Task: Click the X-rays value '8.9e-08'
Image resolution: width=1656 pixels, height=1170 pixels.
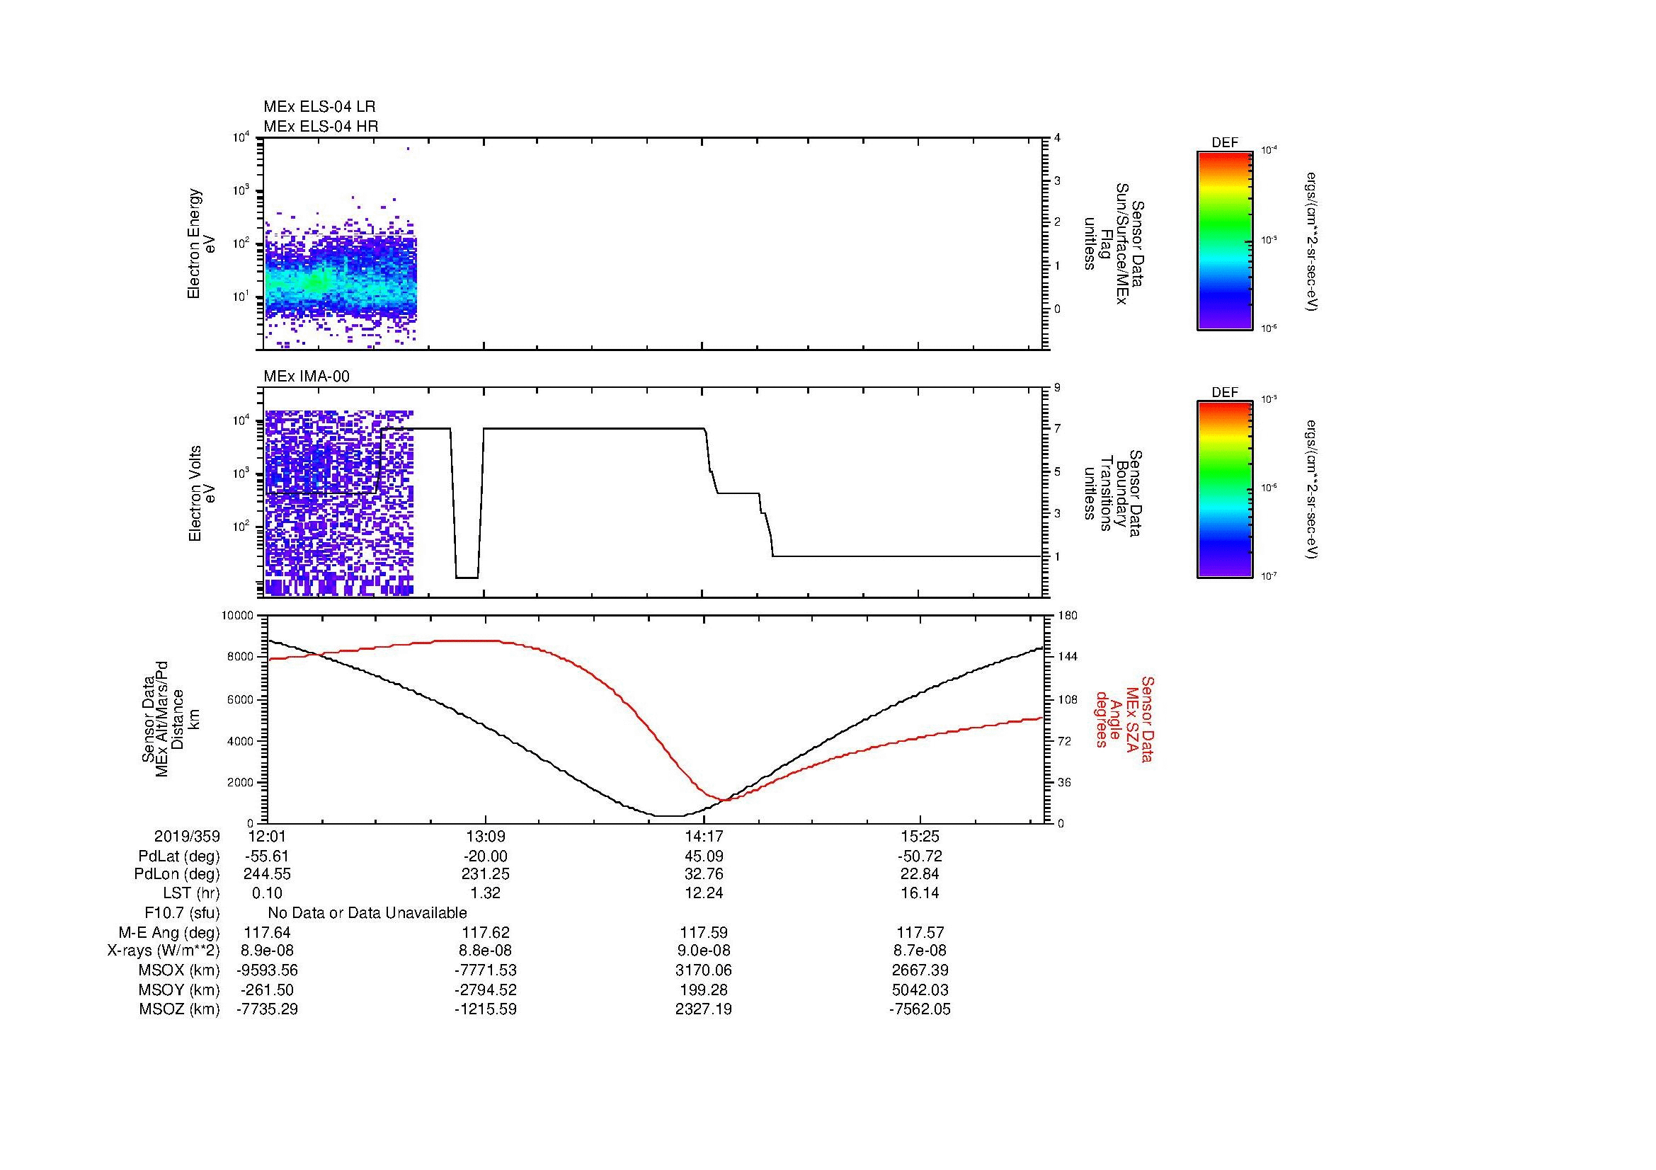Action: (268, 951)
